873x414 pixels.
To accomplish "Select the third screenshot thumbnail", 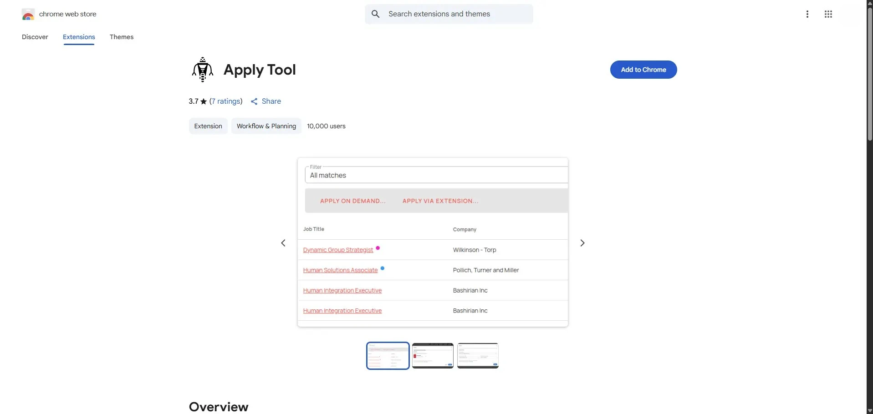I will pos(478,356).
